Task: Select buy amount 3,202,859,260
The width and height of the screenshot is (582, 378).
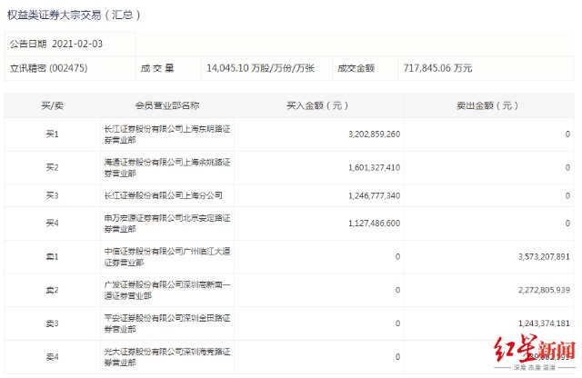Action: tap(374, 134)
